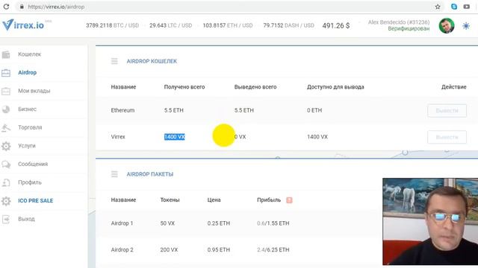Log out via Выход item
Screen dimensions: 478x268
click(26, 219)
